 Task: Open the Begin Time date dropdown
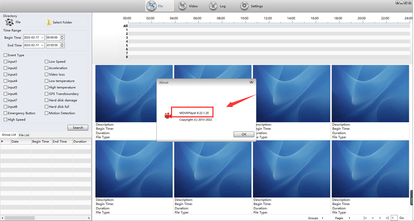(x=42, y=38)
